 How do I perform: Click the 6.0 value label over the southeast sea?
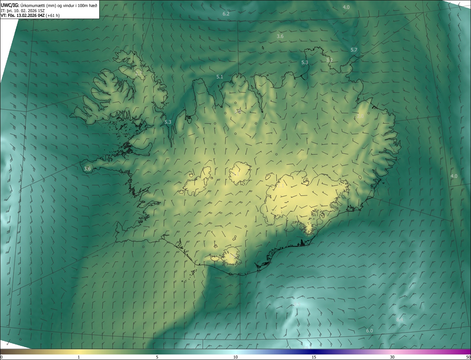click(x=369, y=331)
